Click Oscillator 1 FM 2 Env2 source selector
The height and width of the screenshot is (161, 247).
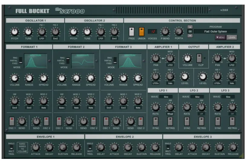click(55, 38)
